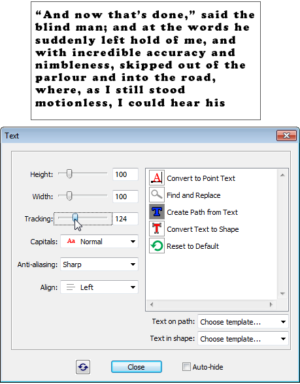Open the Text in shape template dropdown
The image size is (300, 384).
[x=243, y=339]
